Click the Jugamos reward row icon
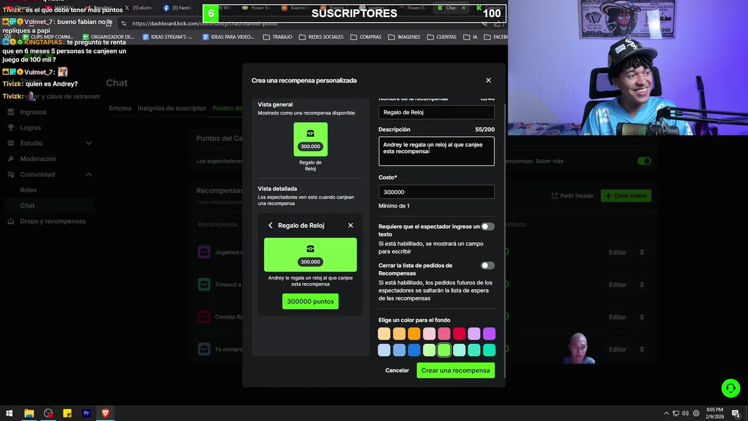This screenshot has height=421, width=748. tap(204, 252)
